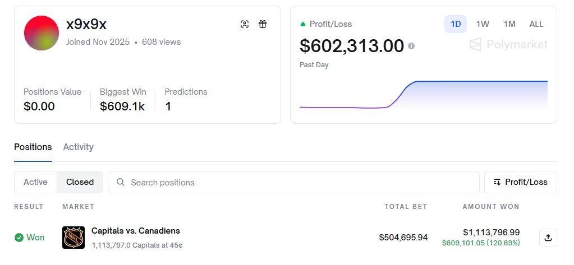Open the Profit/Loss sort dropdown
The image size is (574, 265).
tap(520, 182)
